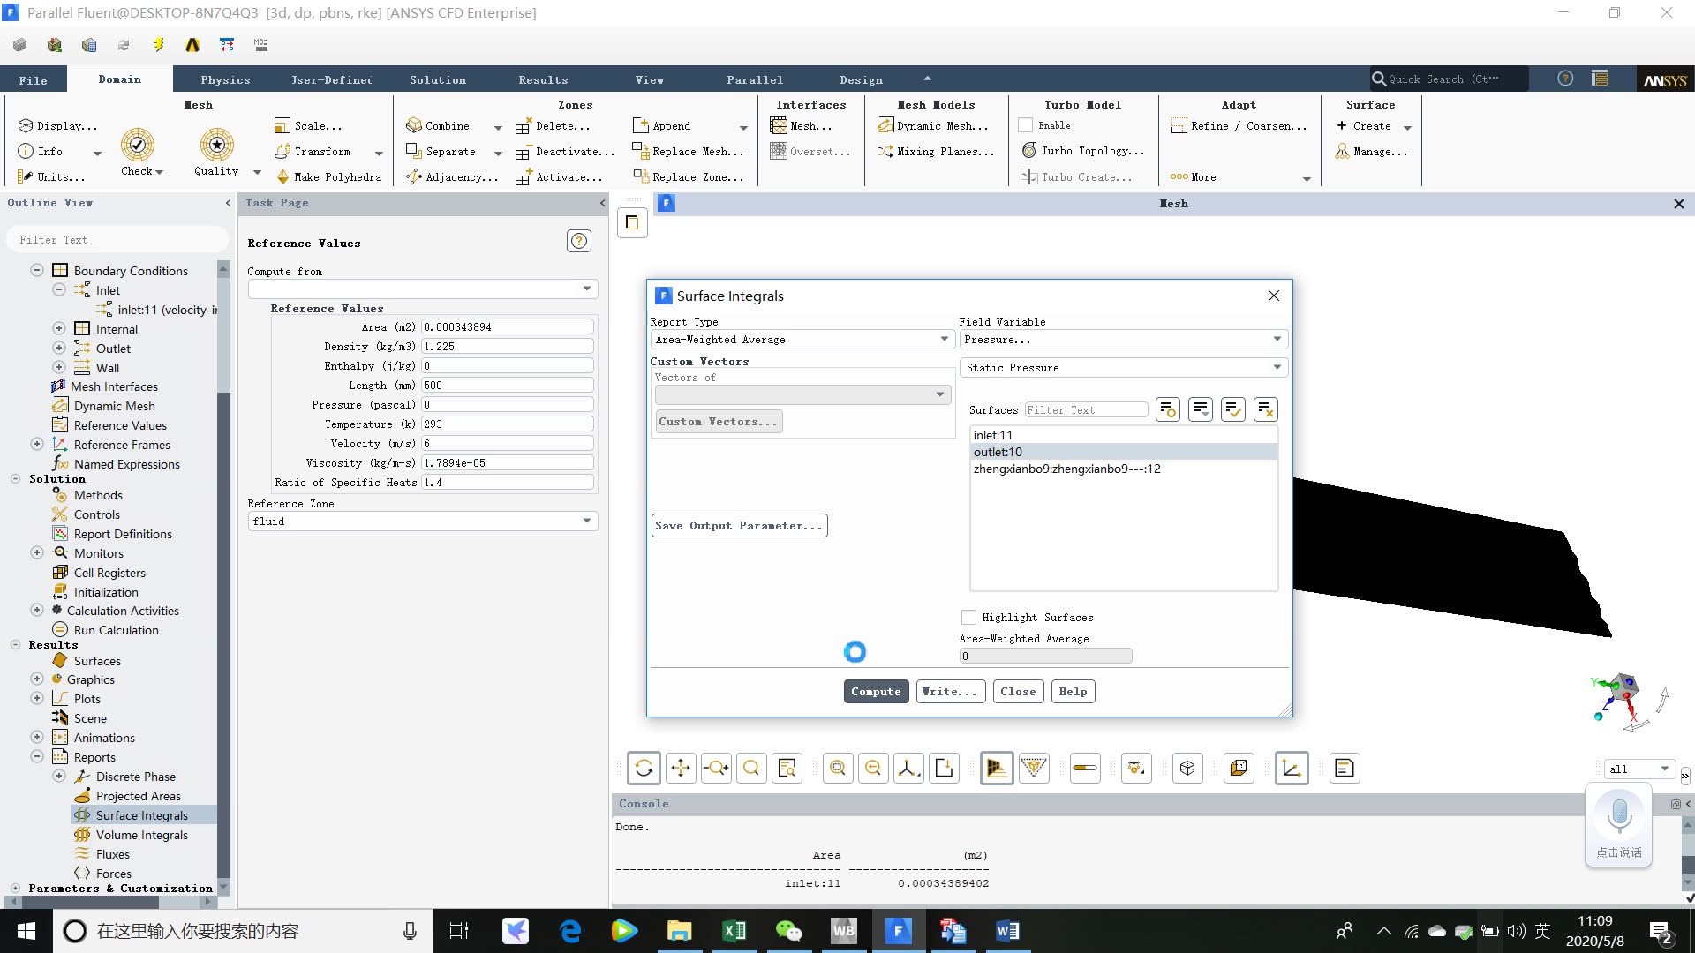Click the Scale mesh tool icon
The width and height of the screenshot is (1695, 953).
[x=281, y=125]
